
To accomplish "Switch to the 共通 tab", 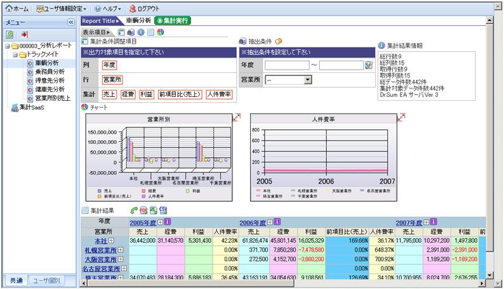I will (16, 280).
